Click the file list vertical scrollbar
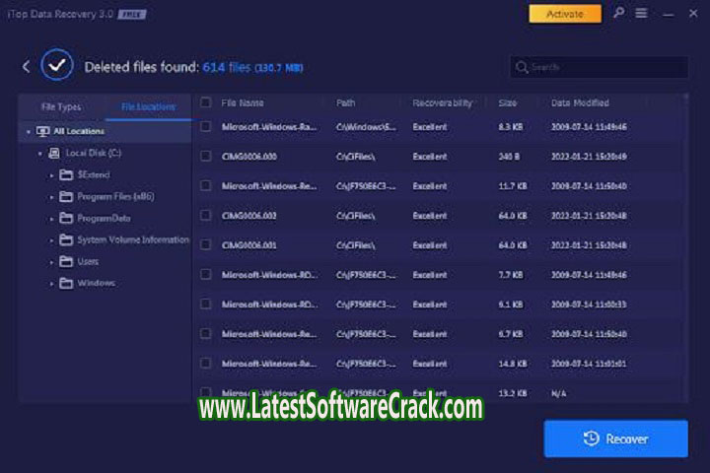Image resolution: width=710 pixels, height=473 pixels. (685, 248)
